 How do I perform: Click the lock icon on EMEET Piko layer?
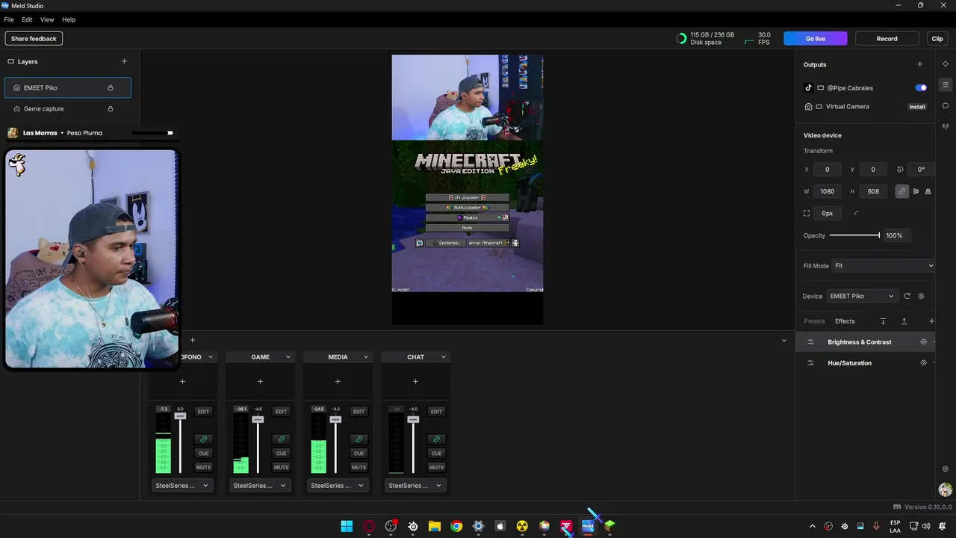coord(111,87)
